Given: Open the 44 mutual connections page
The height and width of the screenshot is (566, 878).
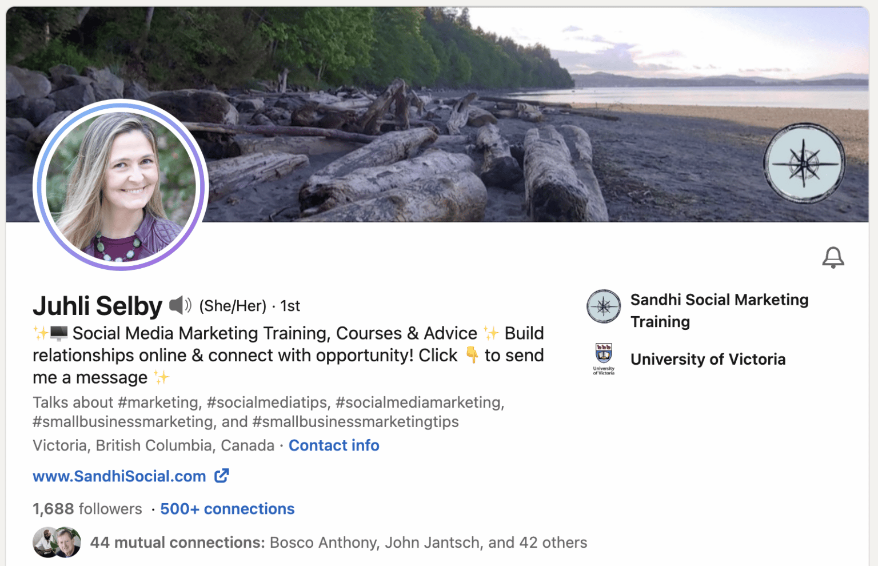Looking at the screenshot, I should click(177, 542).
